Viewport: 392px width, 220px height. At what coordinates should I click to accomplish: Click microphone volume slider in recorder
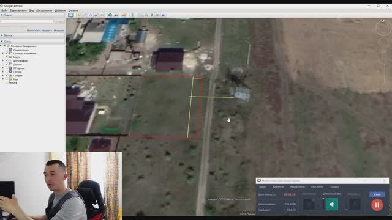346,204
